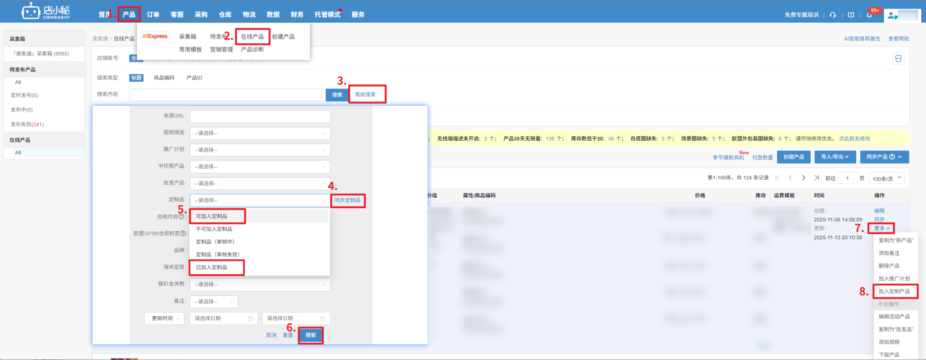
Task: Click the store icon button beside the shop account filter
Action: [898, 59]
